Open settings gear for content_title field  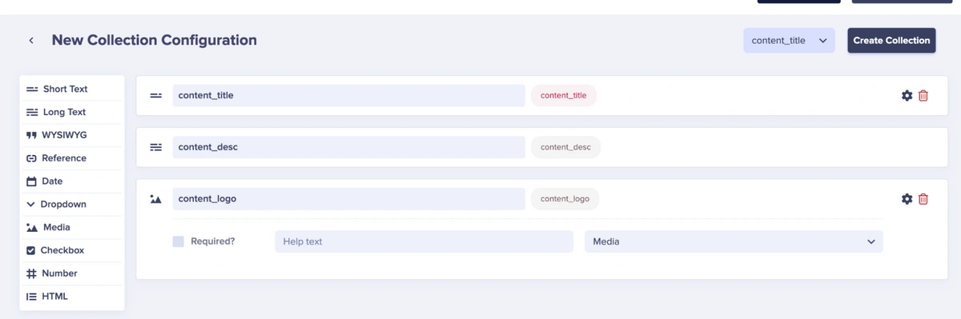(x=907, y=95)
